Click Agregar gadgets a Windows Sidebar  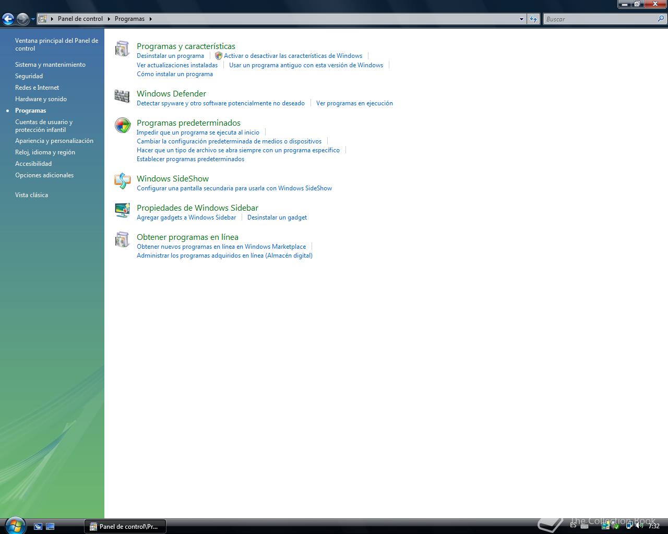point(186,217)
